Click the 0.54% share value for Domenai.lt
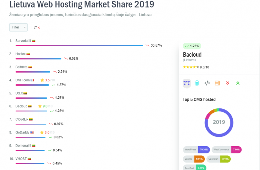This screenshot has height=170, width=260. click(x=58, y=150)
